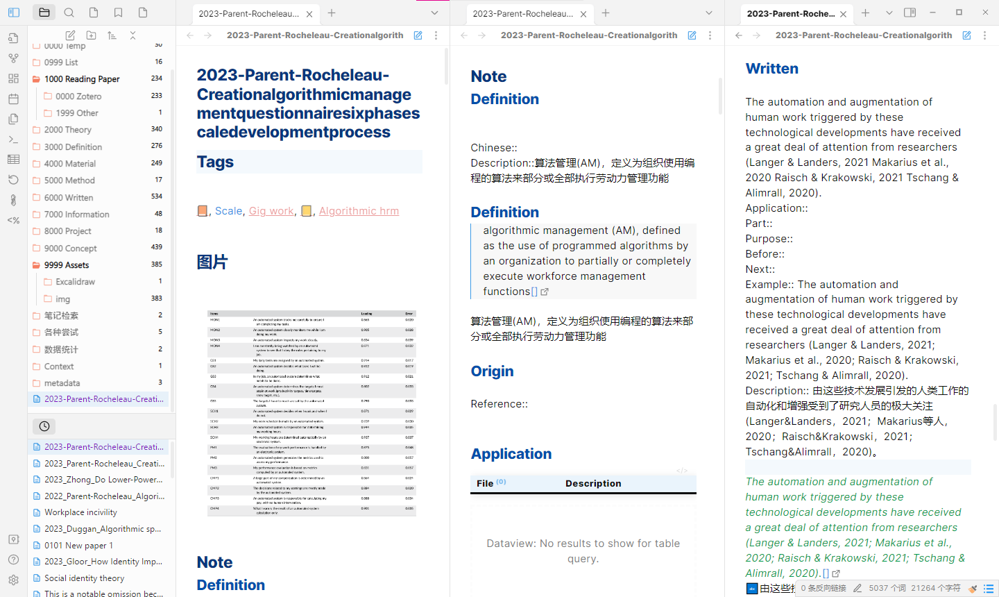
Task: Open the bookmarks tab in sidebar
Action: [119, 12]
